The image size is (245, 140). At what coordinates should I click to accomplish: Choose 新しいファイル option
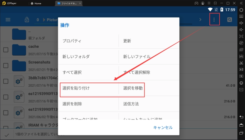click(149, 57)
